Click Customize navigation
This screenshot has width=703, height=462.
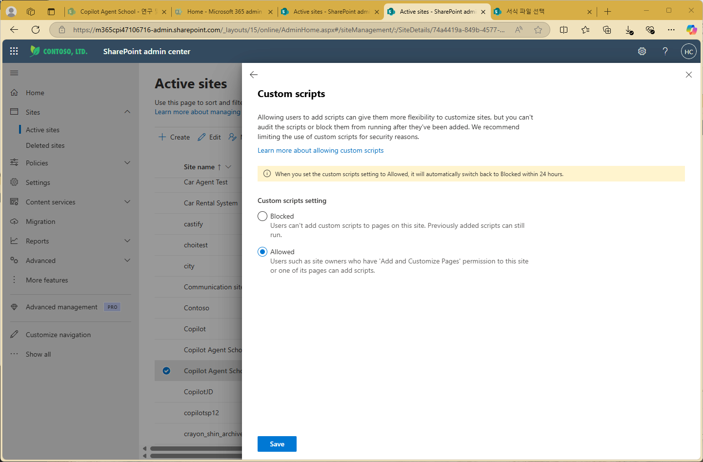coord(58,335)
